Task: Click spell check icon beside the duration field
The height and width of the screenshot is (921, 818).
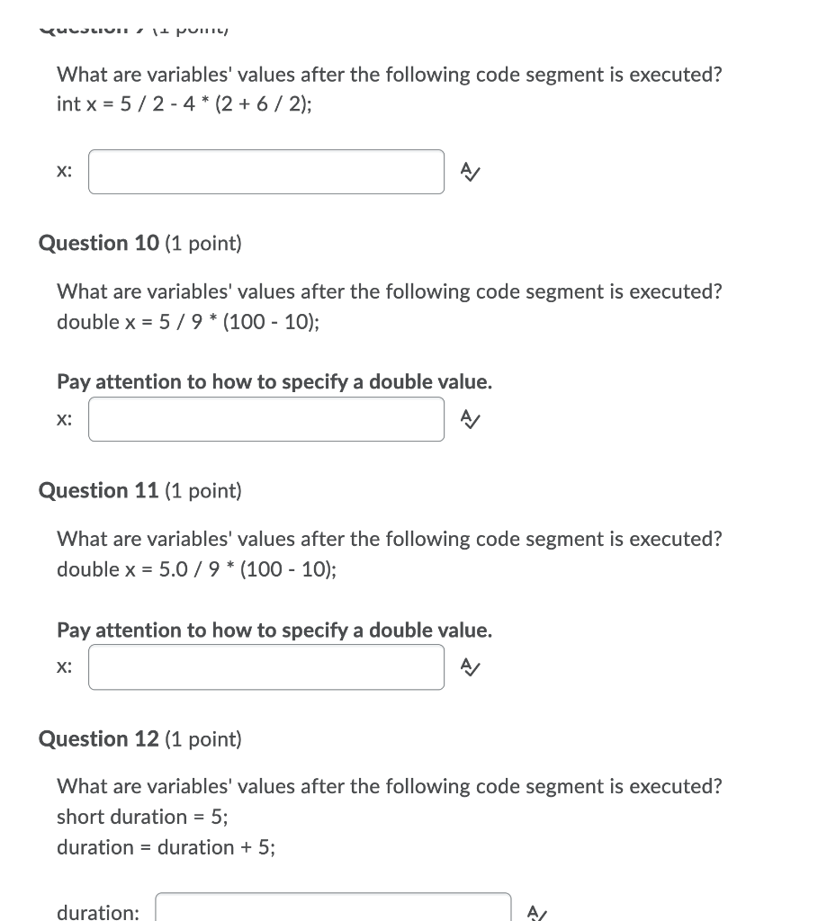Action: (x=536, y=914)
